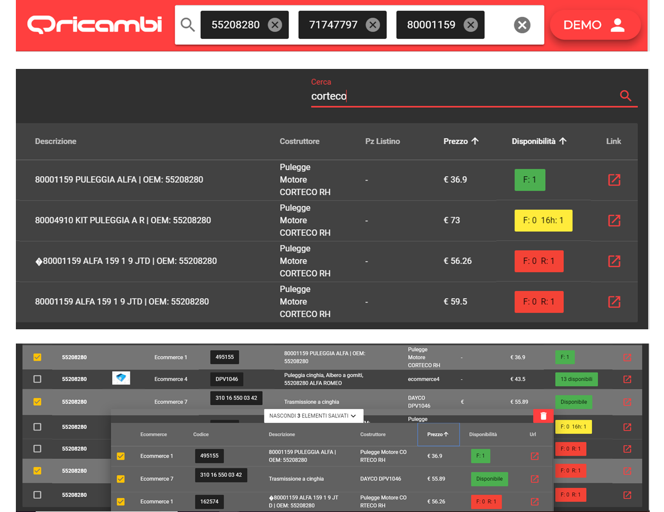
Task: Click the Qricambi logo
Action: [x=95, y=25]
